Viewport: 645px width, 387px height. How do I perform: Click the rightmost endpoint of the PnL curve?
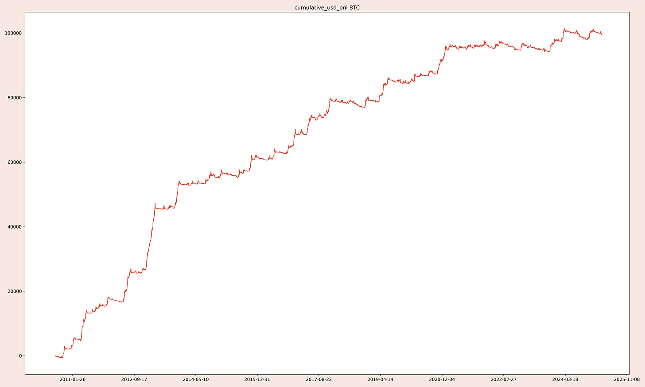(601, 33)
